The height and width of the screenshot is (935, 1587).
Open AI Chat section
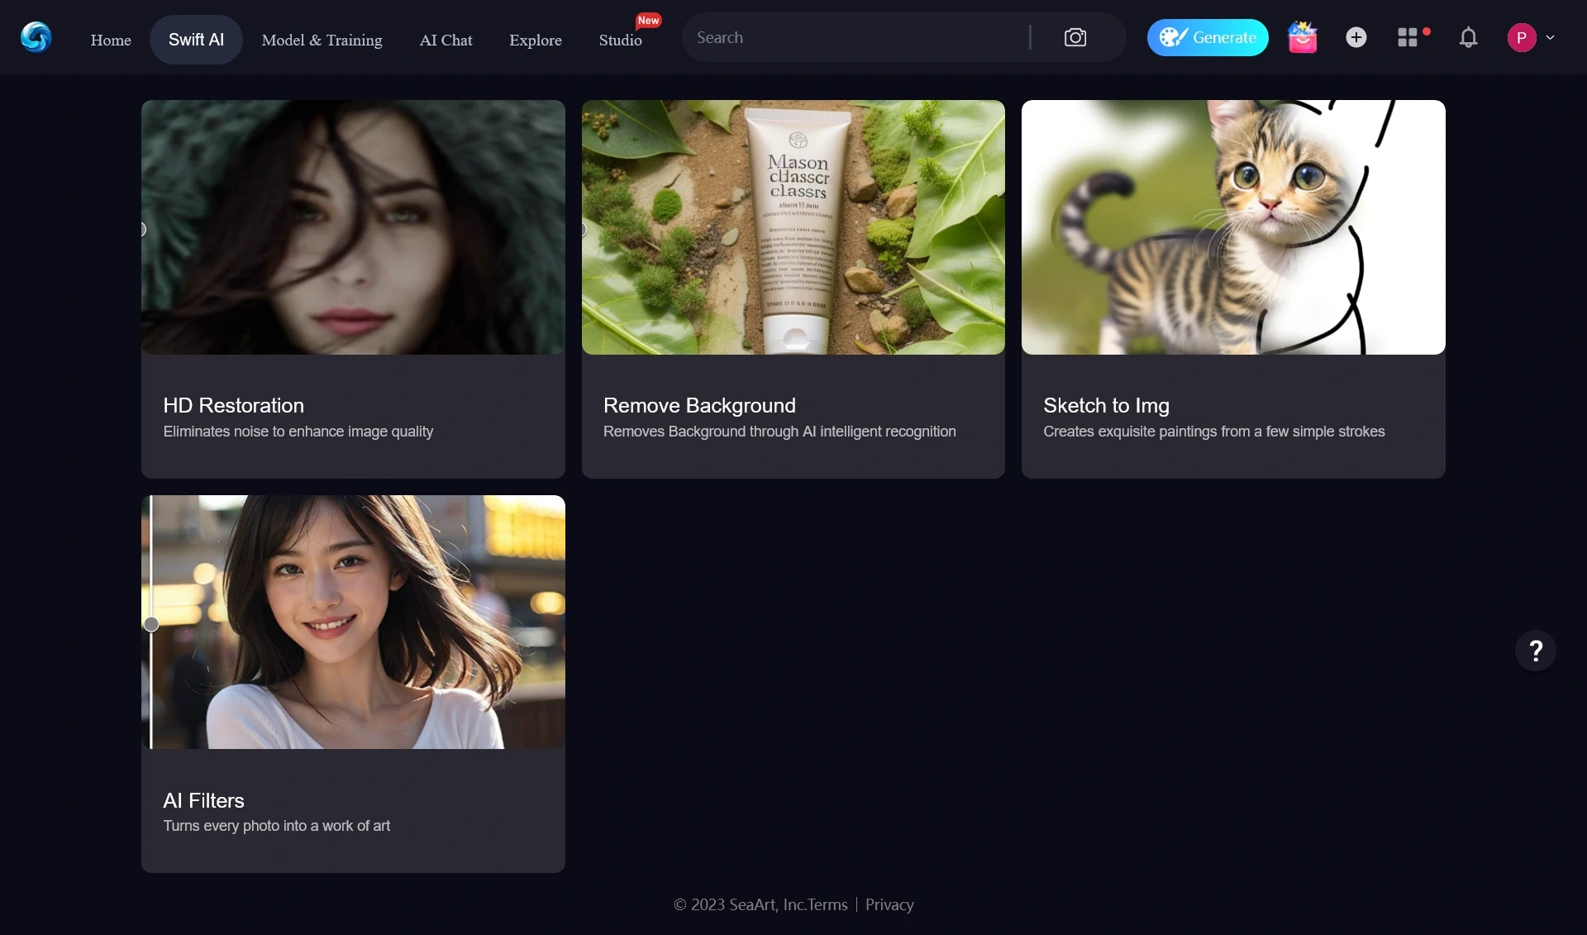(446, 40)
